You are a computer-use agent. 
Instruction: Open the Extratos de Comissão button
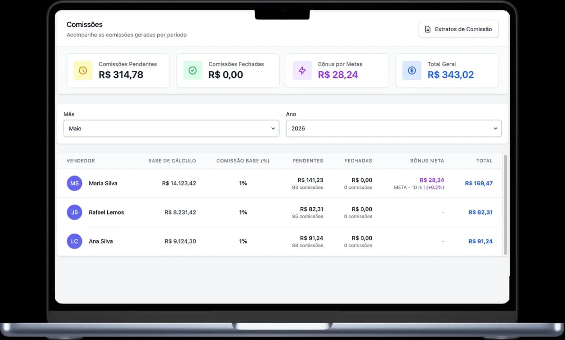(x=458, y=29)
